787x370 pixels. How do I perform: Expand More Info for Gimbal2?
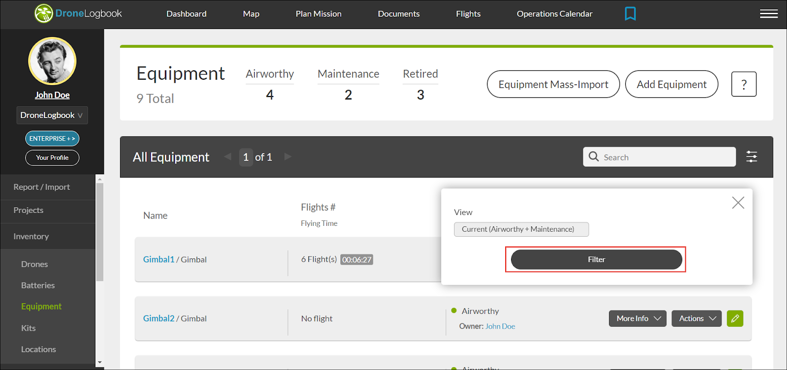pos(637,318)
